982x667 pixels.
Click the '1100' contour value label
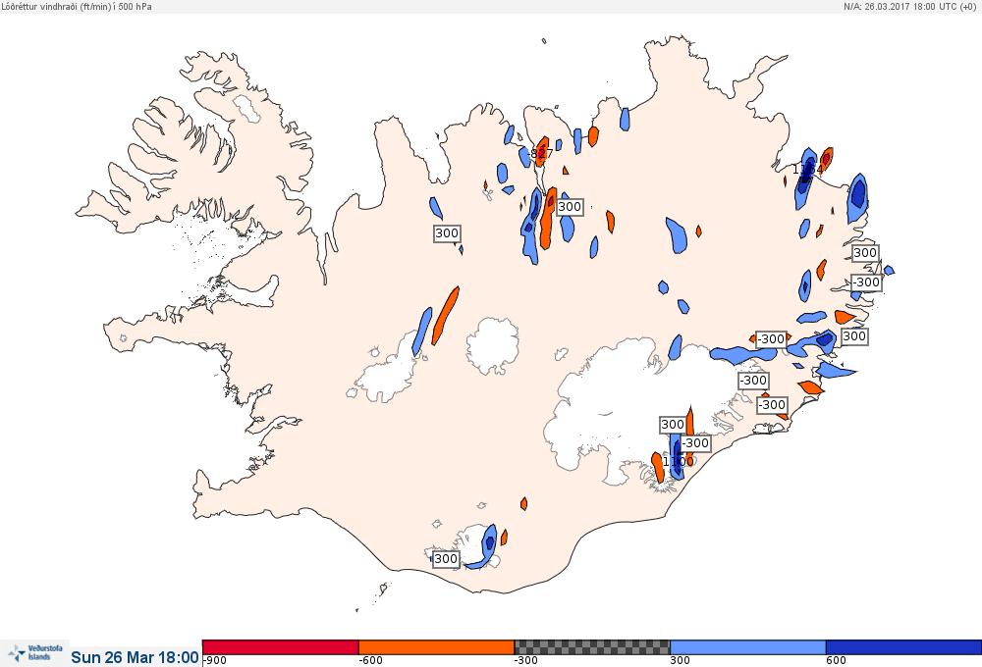[x=679, y=461]
